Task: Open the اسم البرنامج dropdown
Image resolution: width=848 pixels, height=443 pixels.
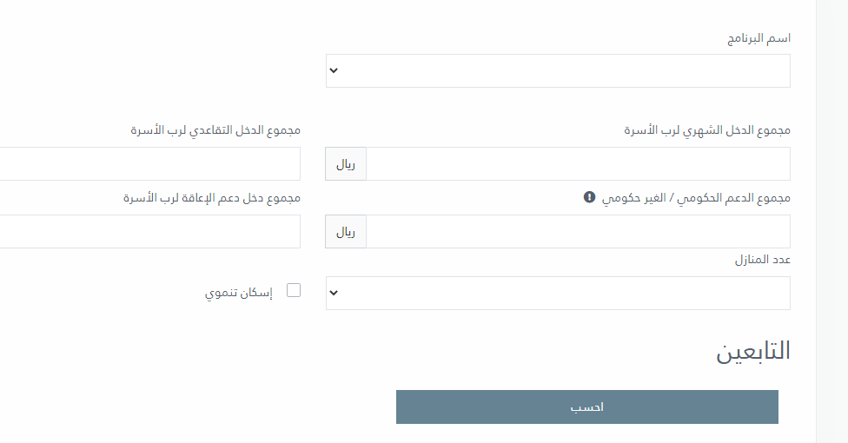Action: coord(558,71)
